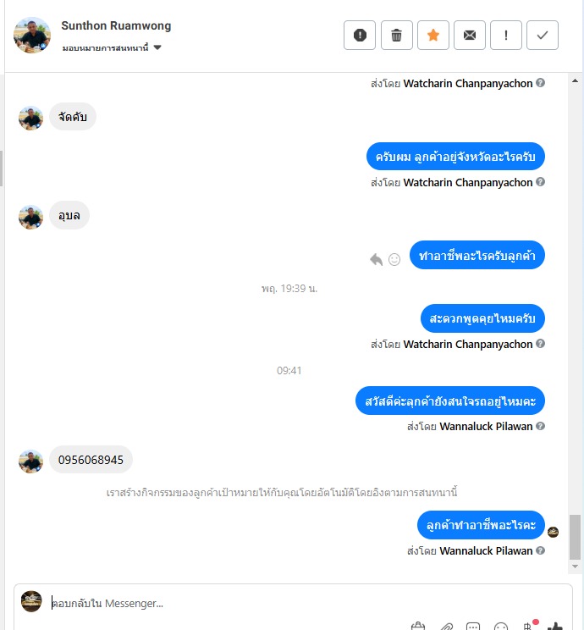The image size is (584, 630).
Task: Open Sunthon Ruamwong's header profile picture
Action: [32, 35]
